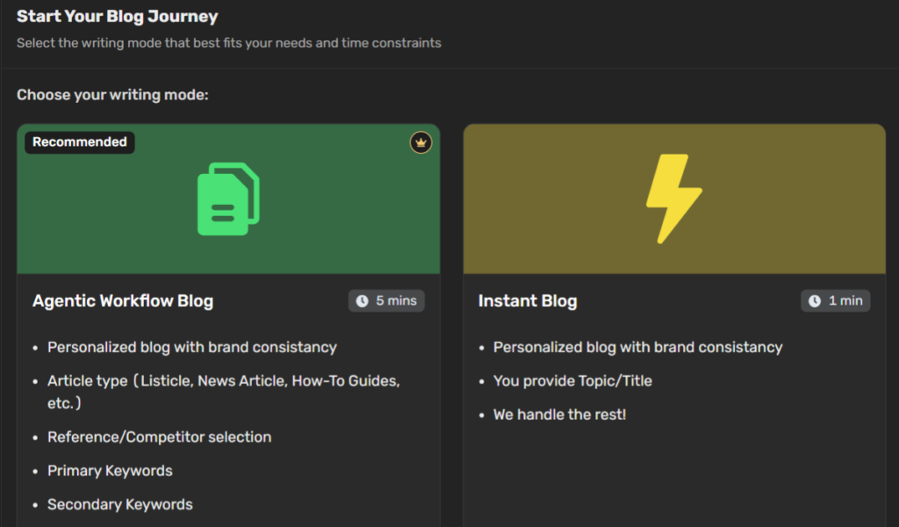Select the Primary Keywords list item
899x527 pixels.
coord(110,471)
